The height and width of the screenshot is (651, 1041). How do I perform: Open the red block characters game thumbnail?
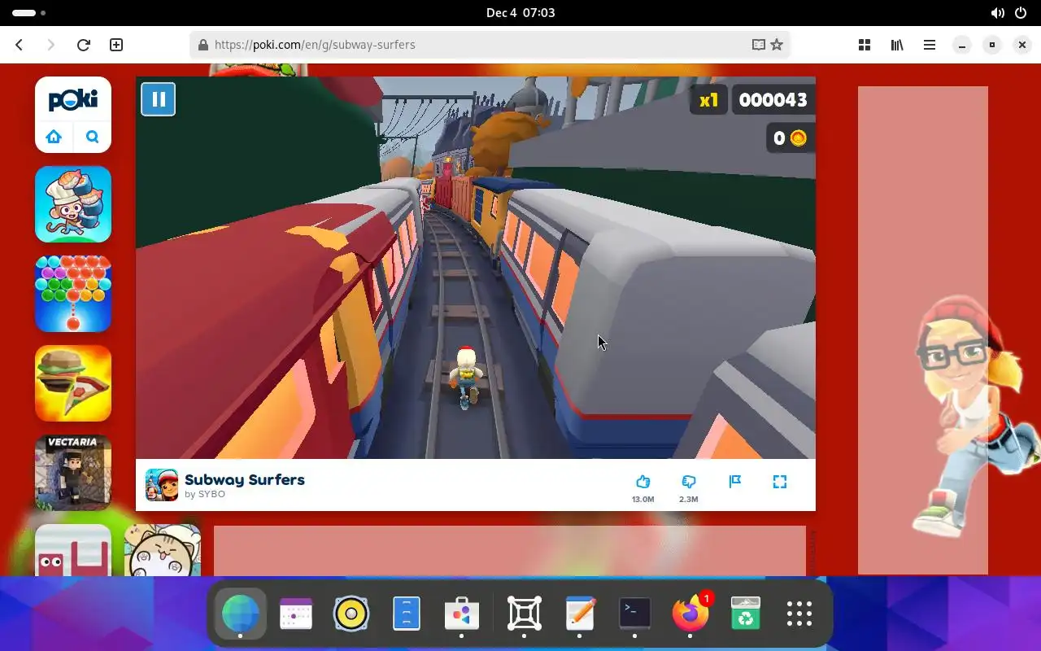pyautogui.click(x=73, y=550)
